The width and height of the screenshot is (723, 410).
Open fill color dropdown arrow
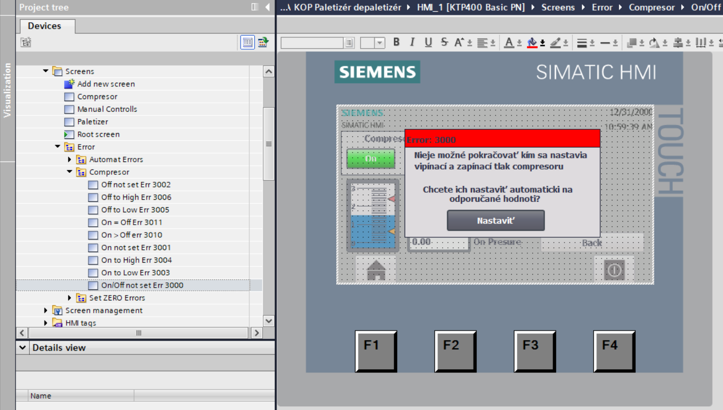point(542,43)
